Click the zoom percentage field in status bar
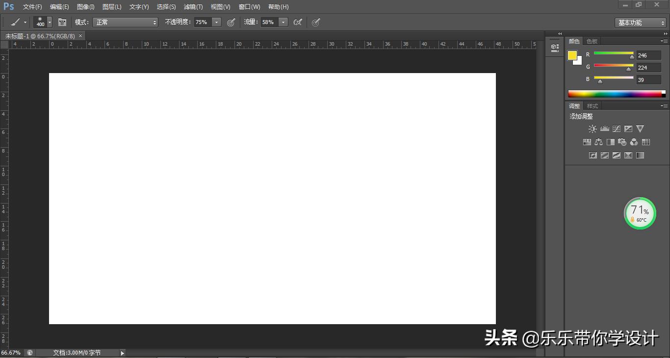 click(11, 353)
